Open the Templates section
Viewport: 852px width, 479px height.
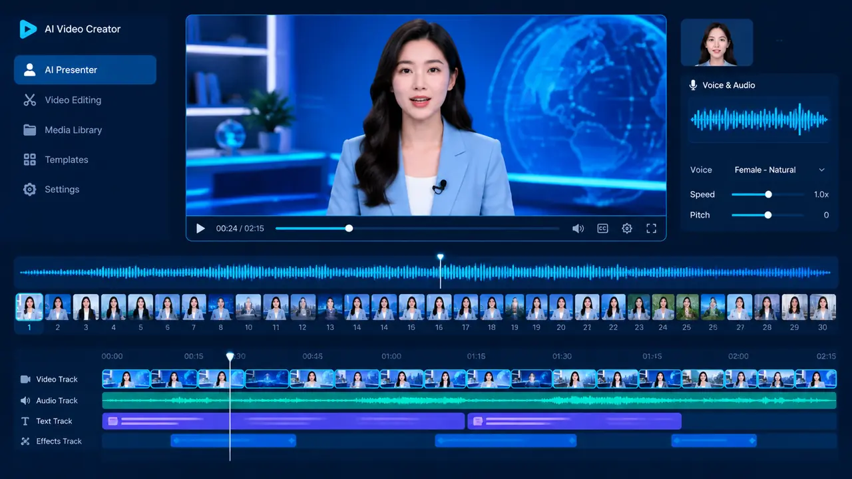[67, 160]
